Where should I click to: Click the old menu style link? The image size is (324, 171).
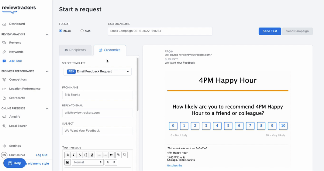[x=38, y=164]
